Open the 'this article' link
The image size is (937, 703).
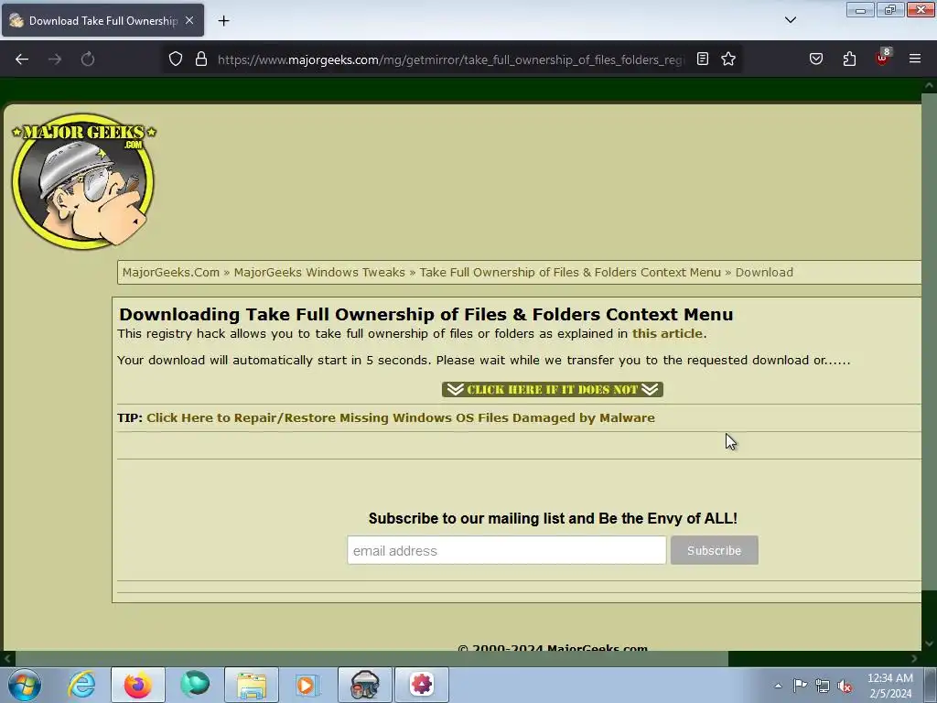667,333
